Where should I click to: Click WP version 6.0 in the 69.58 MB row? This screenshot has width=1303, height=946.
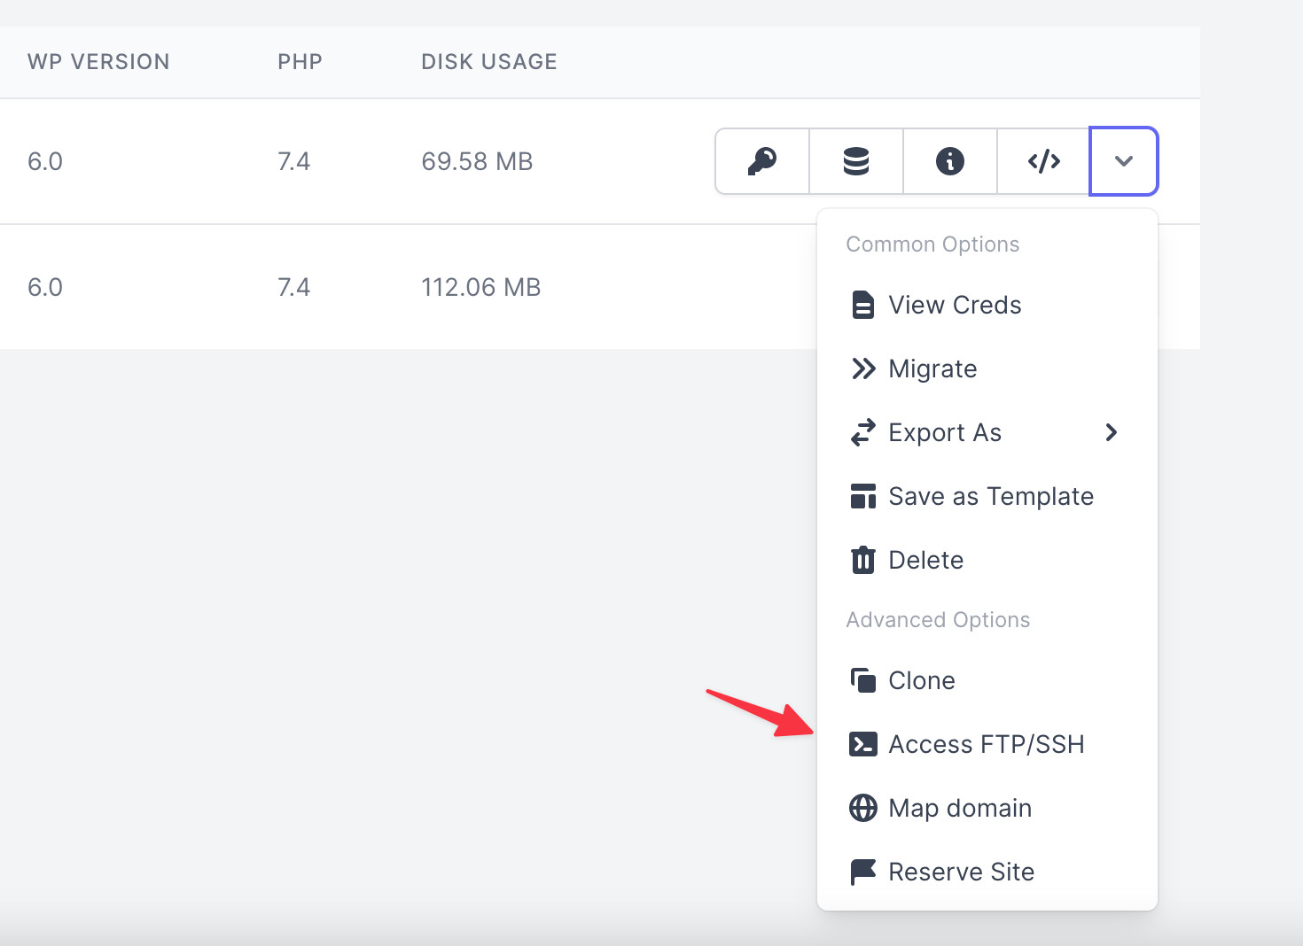coord(45,161)
